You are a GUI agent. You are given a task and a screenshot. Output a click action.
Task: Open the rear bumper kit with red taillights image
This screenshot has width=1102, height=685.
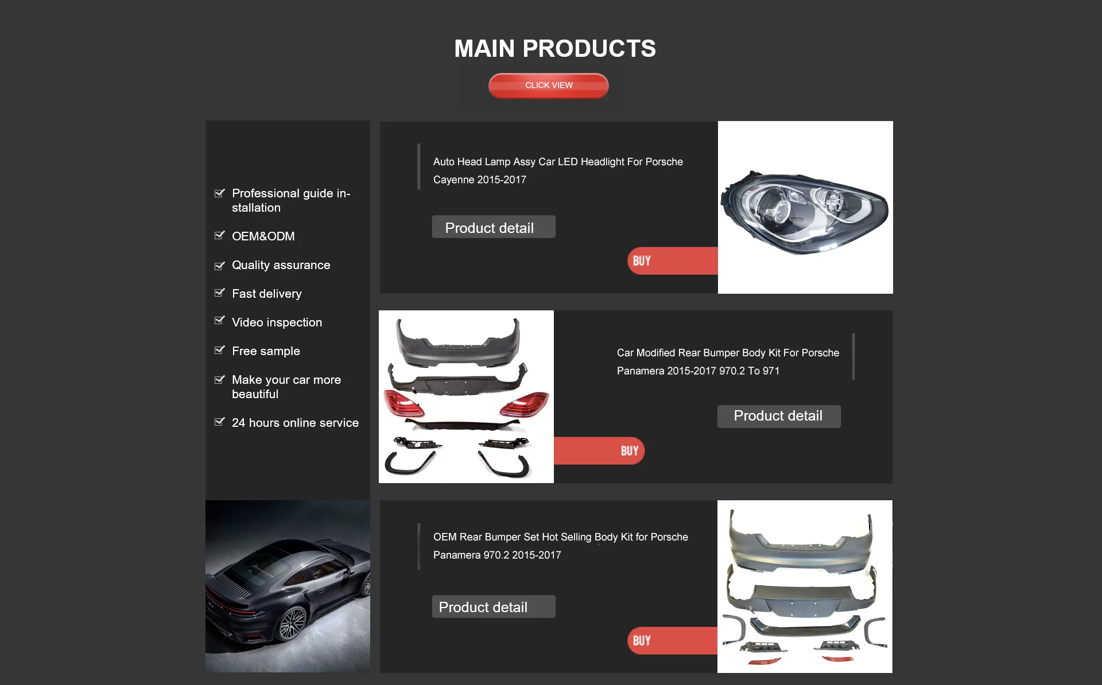pos(466,396)
